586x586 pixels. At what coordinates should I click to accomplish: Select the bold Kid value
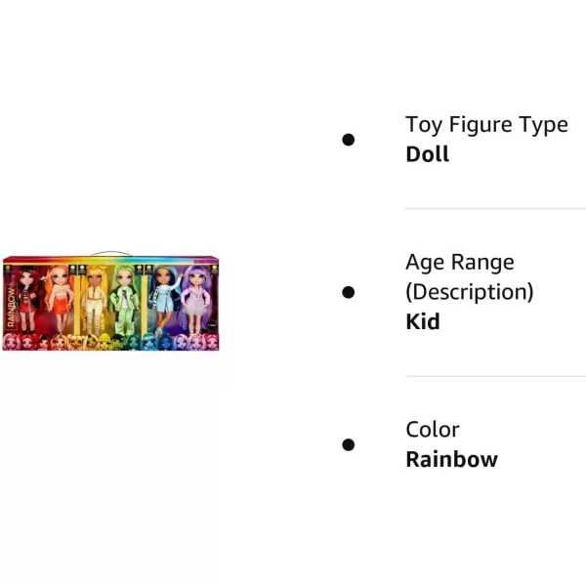coord(423,321)
